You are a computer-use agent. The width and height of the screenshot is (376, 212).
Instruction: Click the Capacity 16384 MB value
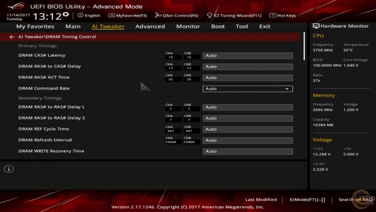(323, 125)
